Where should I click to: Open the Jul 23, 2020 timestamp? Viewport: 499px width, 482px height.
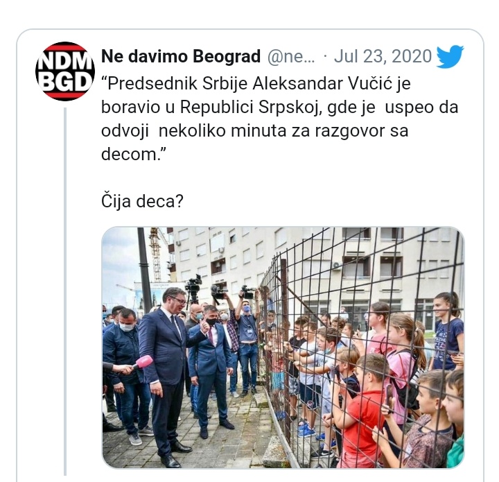tap(383, 57)
